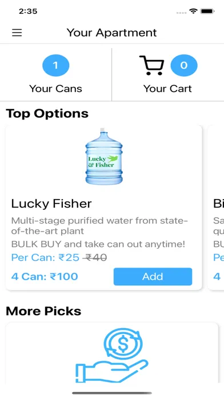Screen dimensions: 224x398
Task: Tap the battery status icon
Action: point(207,11)
